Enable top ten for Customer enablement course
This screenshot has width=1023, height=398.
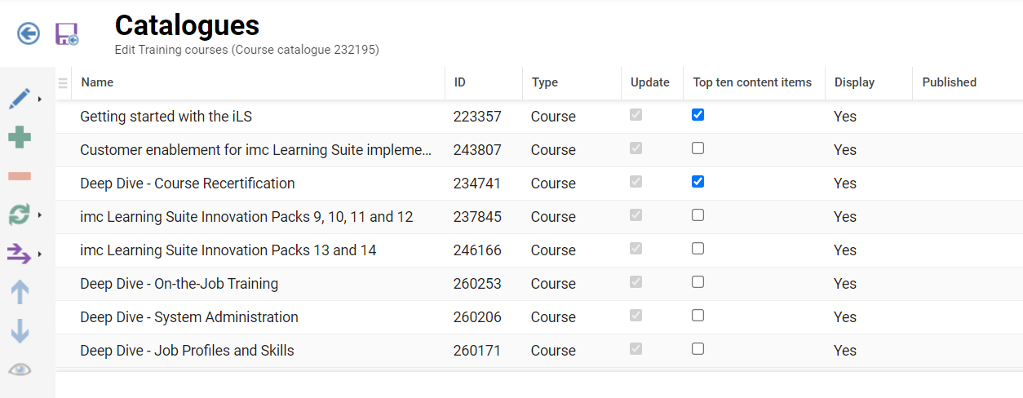coord(697,148)
